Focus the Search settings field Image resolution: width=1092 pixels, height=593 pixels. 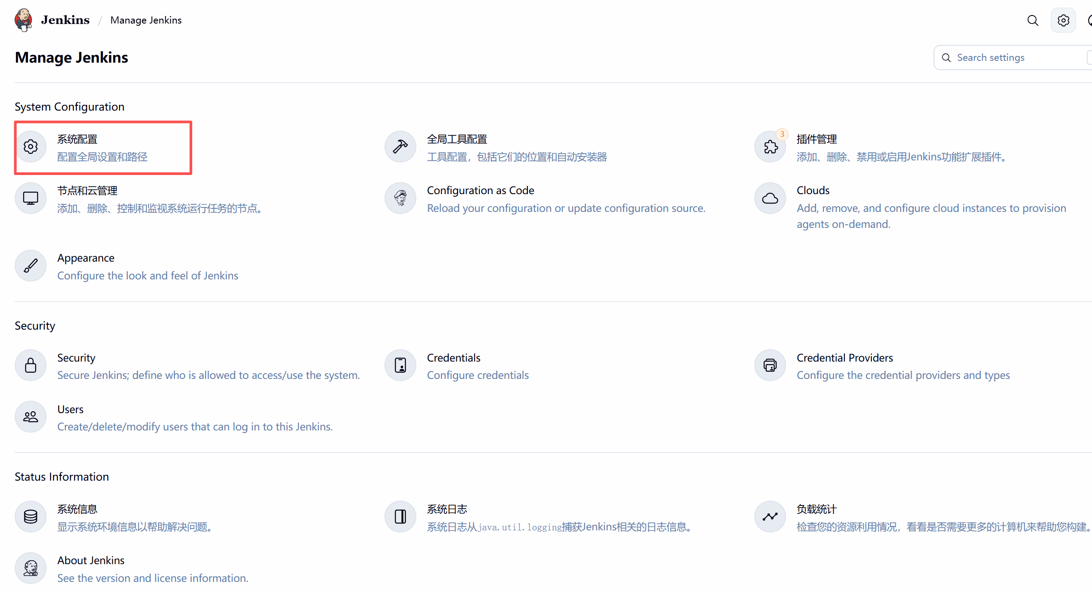[1013, 58]
